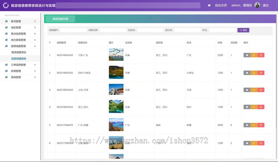Edit the 浙江-四川 route
Image resolution: width=278 pixels, height=162 pixels.
pos(254,107)
